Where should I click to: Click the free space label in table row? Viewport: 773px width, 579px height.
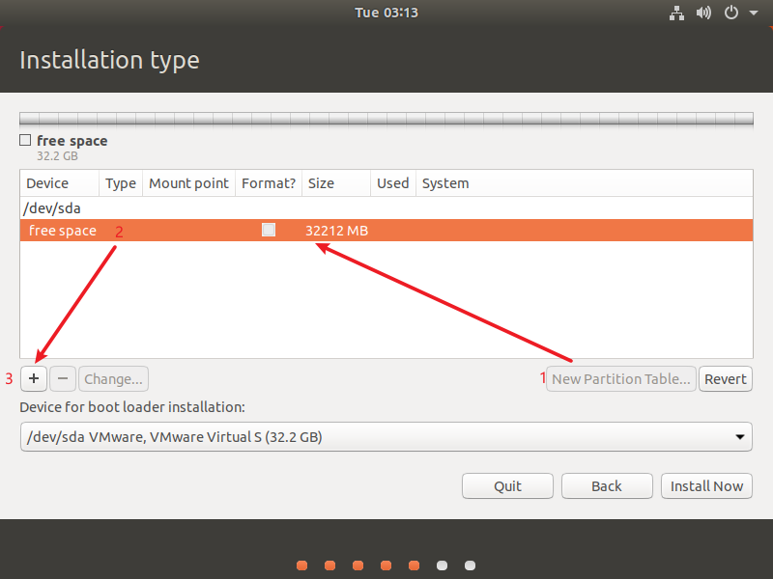coord(63,231)
